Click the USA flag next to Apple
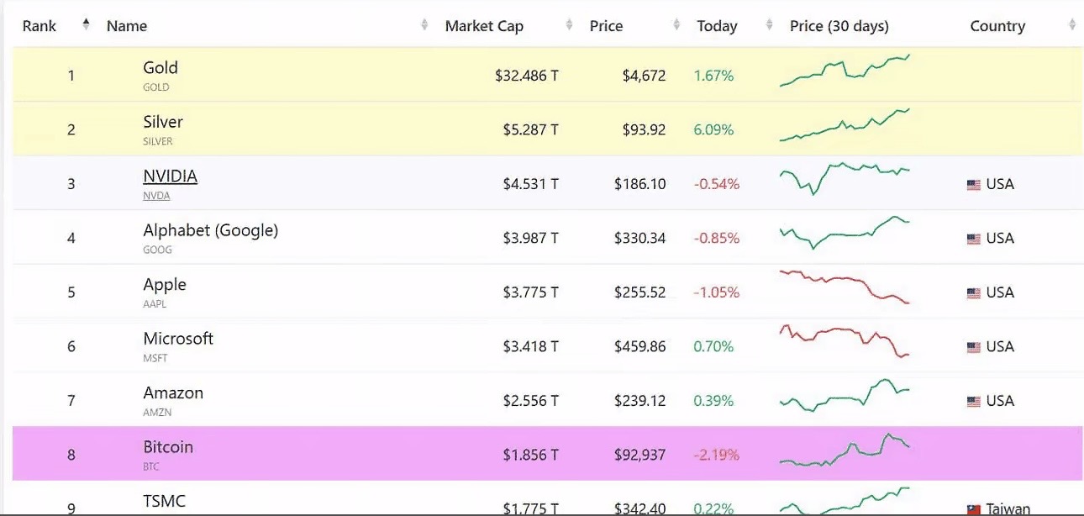Image resolution: width=1084 pixels, height=516 pixels. 973,293
